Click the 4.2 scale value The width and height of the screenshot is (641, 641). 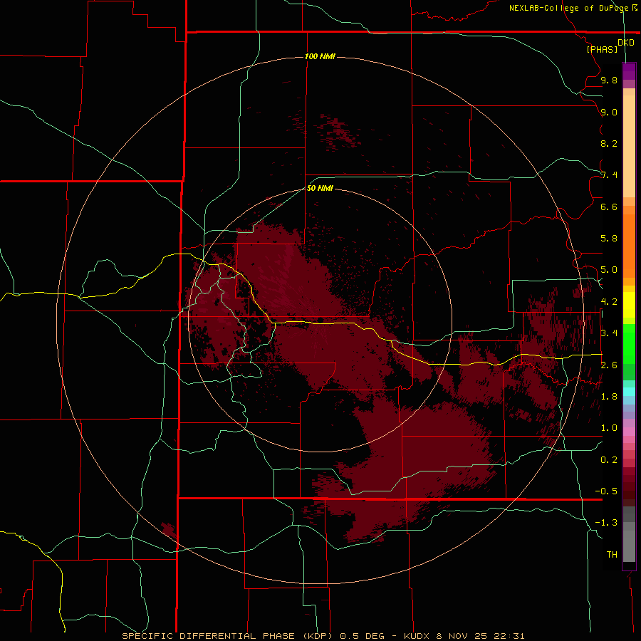609,302
